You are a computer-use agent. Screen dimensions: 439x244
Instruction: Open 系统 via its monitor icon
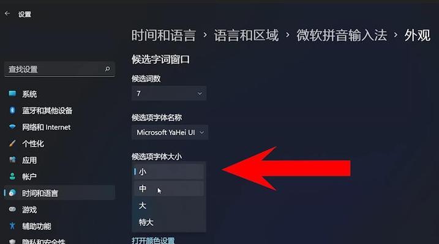(12, 94)
